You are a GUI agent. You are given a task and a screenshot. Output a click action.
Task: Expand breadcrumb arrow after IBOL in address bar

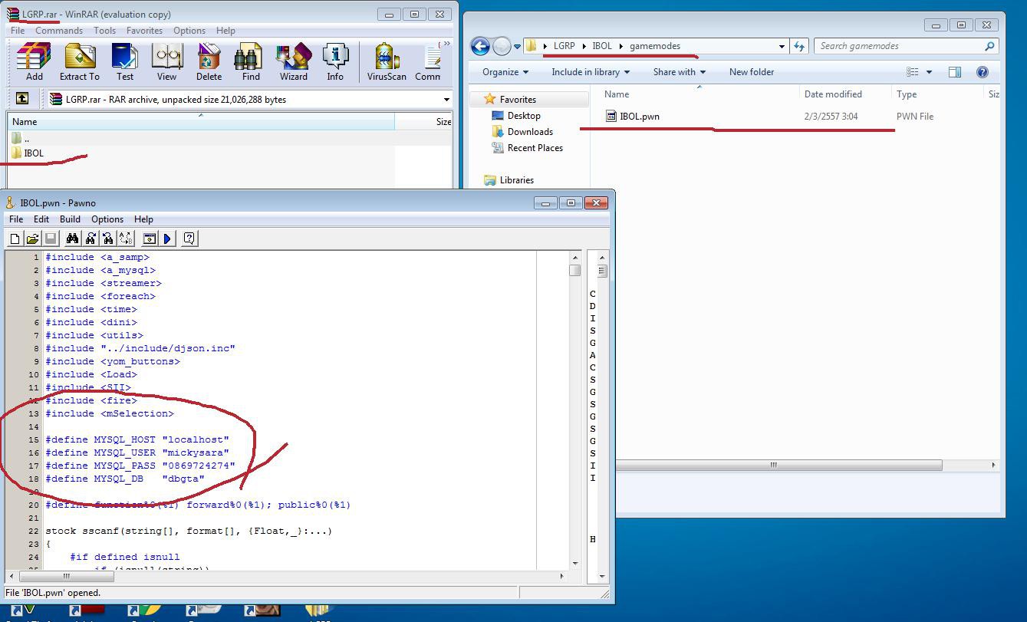point(621,46)
